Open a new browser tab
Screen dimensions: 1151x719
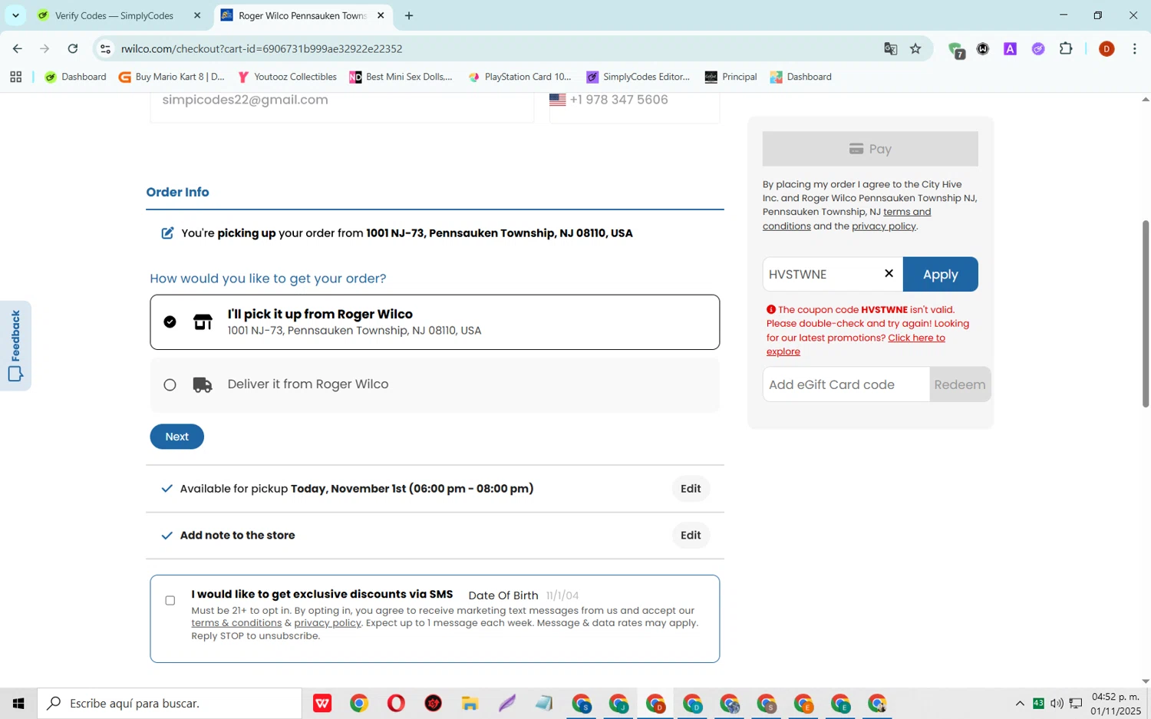(409, 15)
